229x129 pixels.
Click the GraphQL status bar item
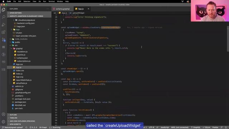point(196,128)
